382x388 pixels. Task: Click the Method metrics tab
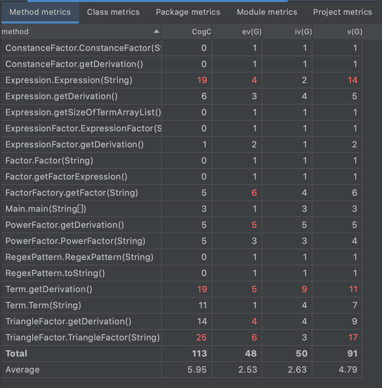(40, 12)
